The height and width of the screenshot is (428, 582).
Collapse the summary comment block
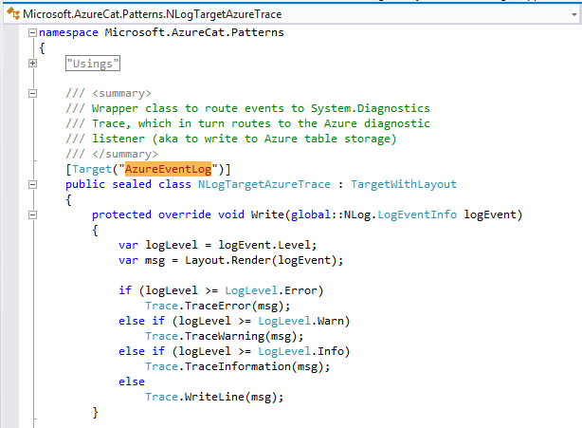pos(32,93)
